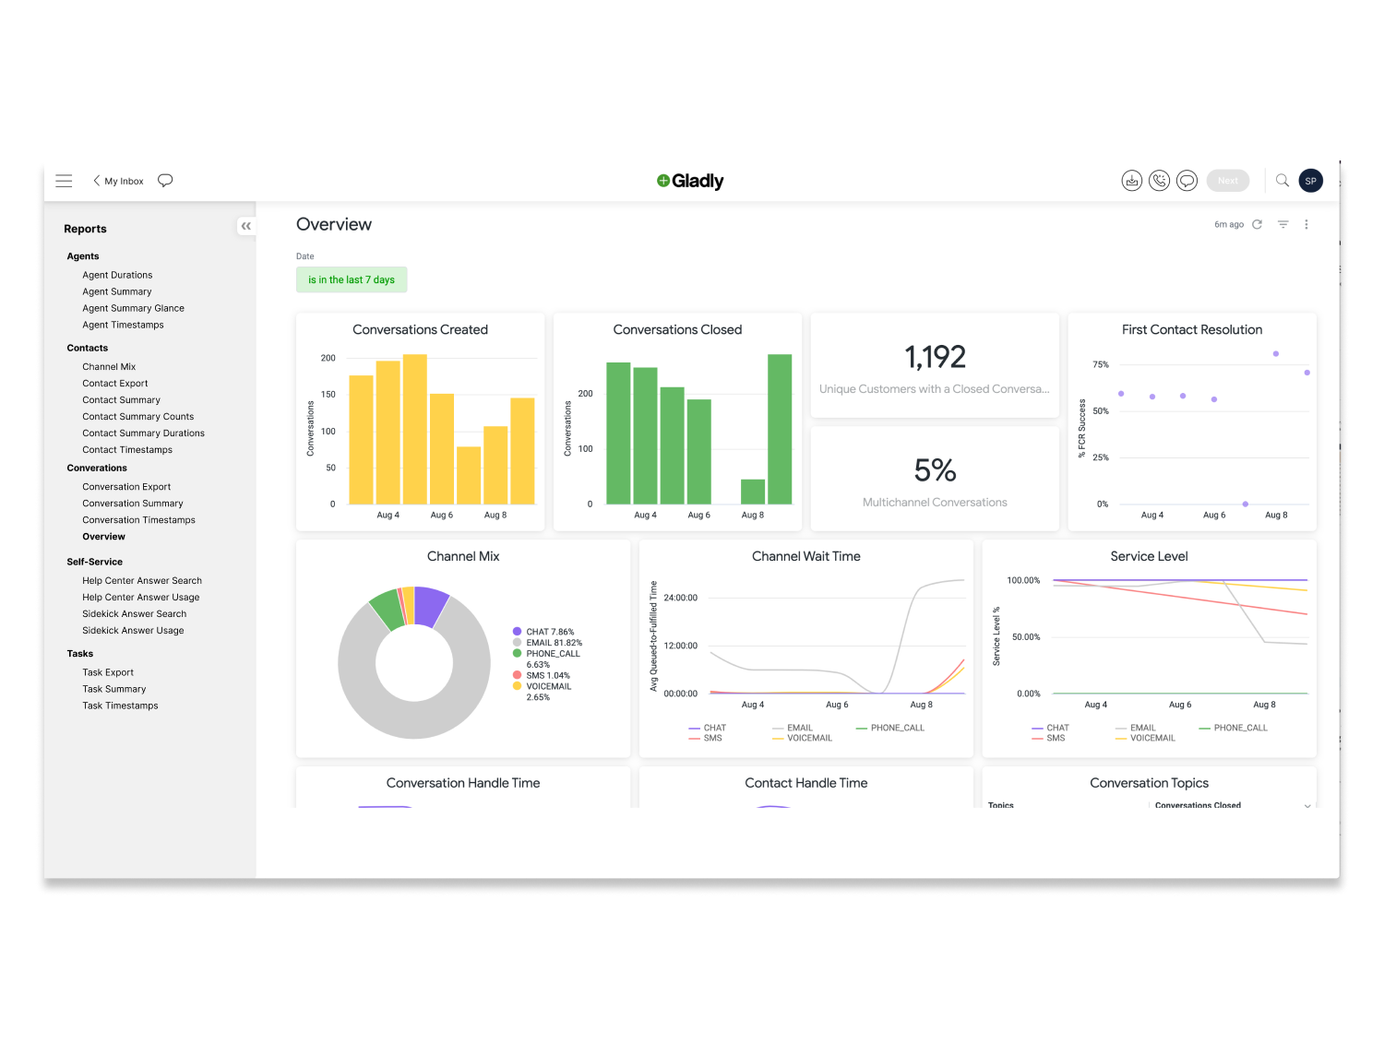This screenshot has width=1384, height=1044.
Task: Edit the 'is in the last 7 days' date filter
Action: click(352, 279)
